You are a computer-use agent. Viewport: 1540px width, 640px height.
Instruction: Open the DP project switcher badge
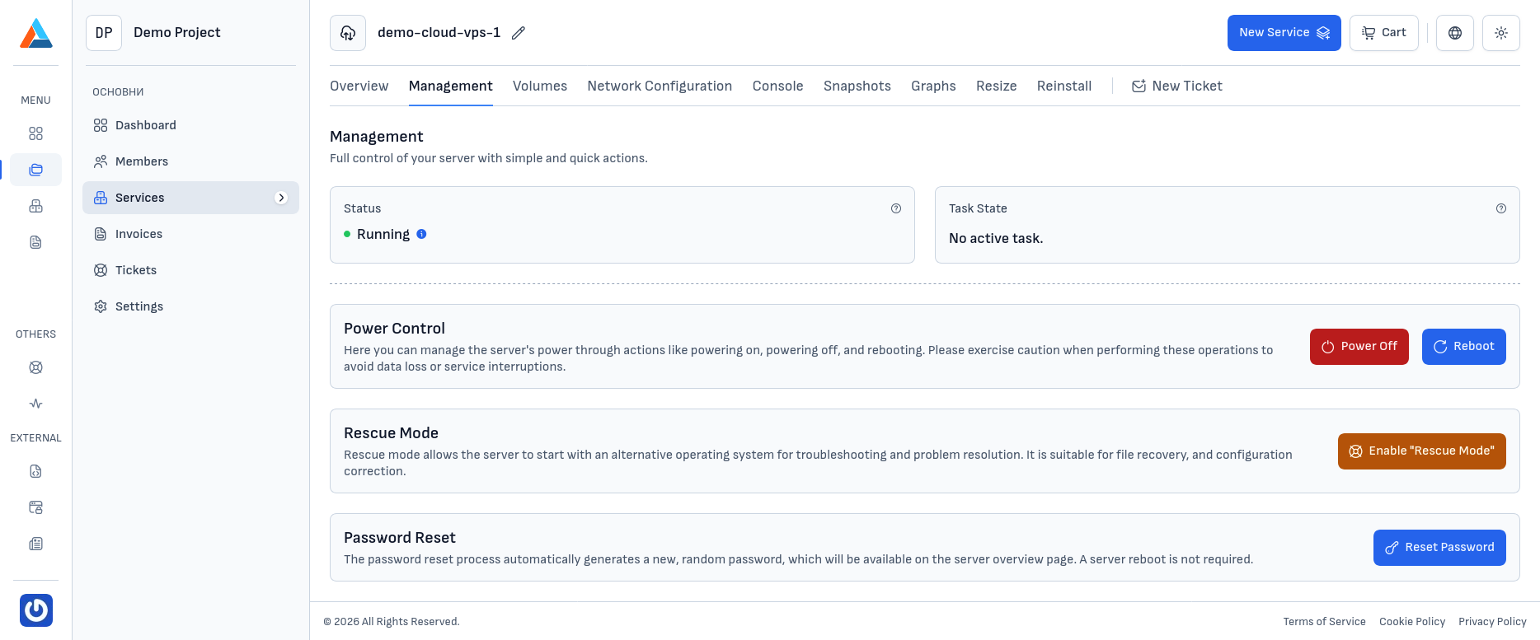click(104, 33)
